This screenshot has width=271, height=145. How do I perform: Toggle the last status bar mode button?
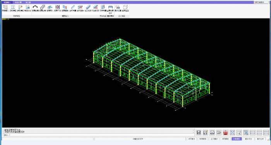(x=260, y=139)
